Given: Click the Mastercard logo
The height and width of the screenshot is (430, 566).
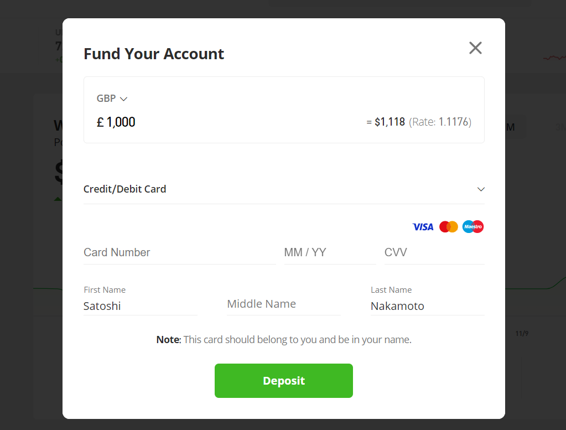Looking at the screenshot, I should (x=448, y=227).
